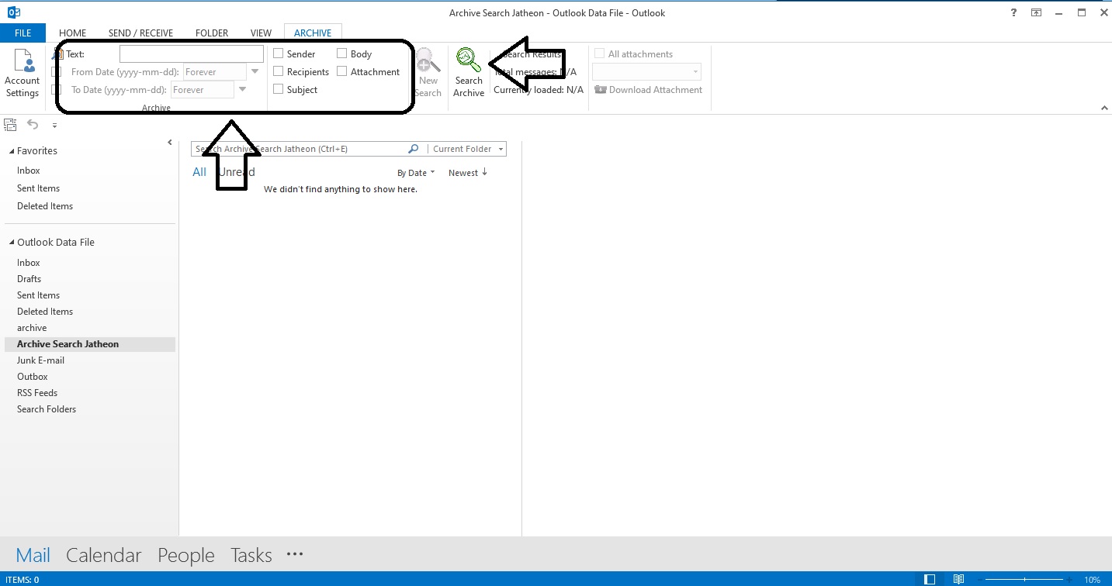Click the zoom out minus button
The width and height of the screenshot is (1112, 586).
click(981, 579)
